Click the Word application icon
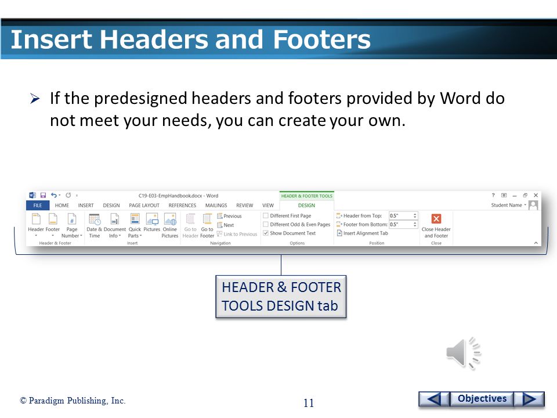The height and width of the screenshot is (418, 557). coord(32,195)
